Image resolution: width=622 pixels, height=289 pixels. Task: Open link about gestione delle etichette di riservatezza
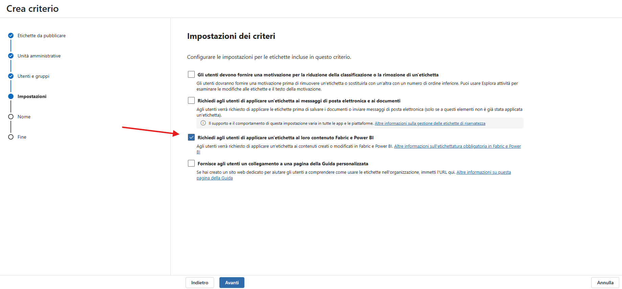point(430,123)
